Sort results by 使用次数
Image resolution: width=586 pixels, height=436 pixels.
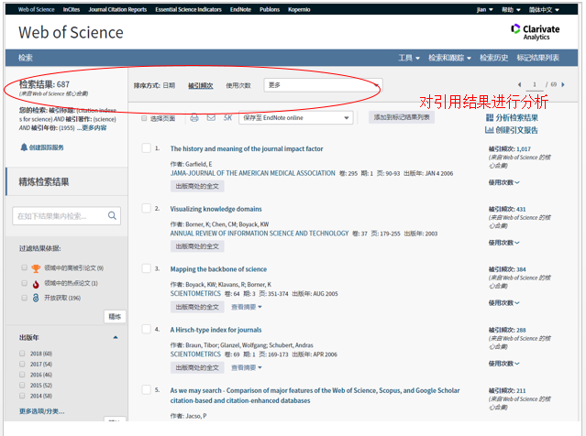[238, 85]
